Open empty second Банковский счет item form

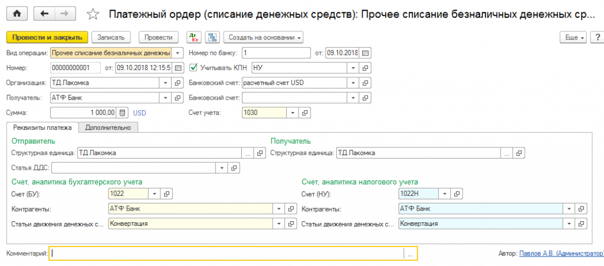(366, 98)
